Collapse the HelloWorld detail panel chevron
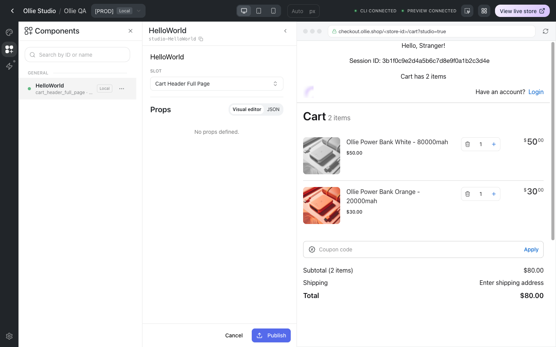 pos(285,31)
